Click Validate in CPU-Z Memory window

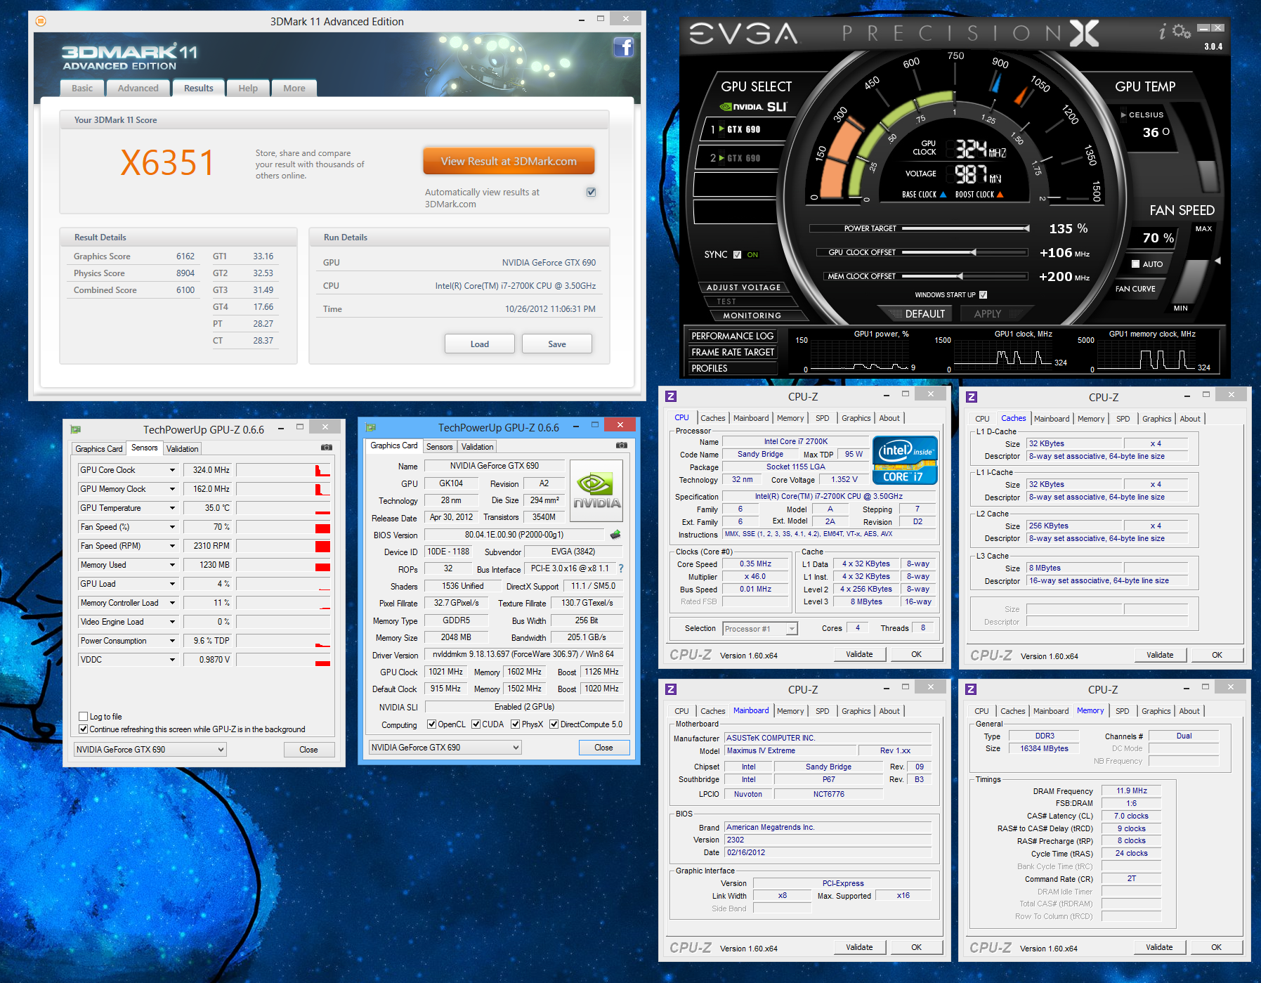(x=1159, y=947)
